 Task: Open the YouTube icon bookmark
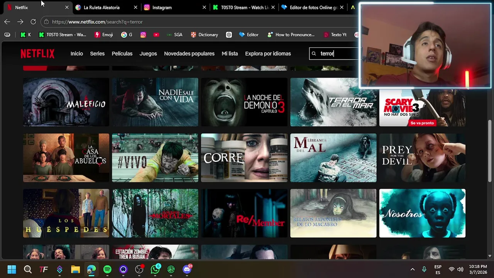pyautogui.click(x=156, y=35)
